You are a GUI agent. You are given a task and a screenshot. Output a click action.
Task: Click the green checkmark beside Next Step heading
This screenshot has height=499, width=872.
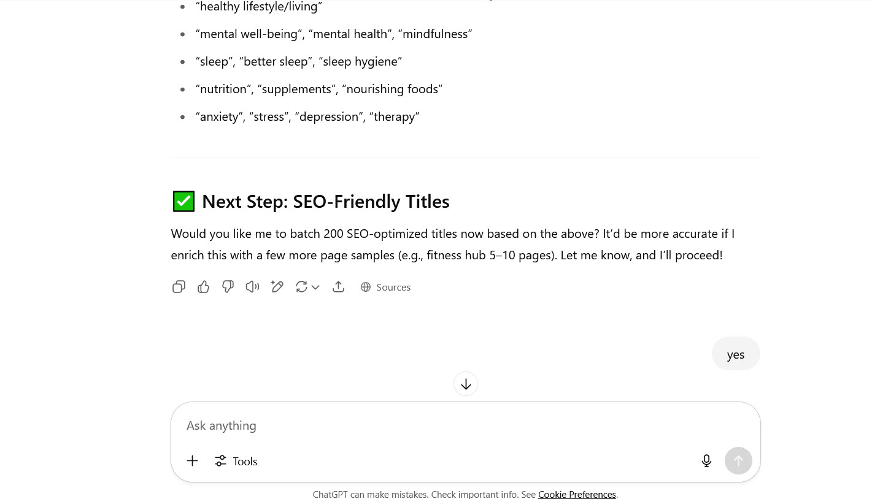tap(183, 201)
